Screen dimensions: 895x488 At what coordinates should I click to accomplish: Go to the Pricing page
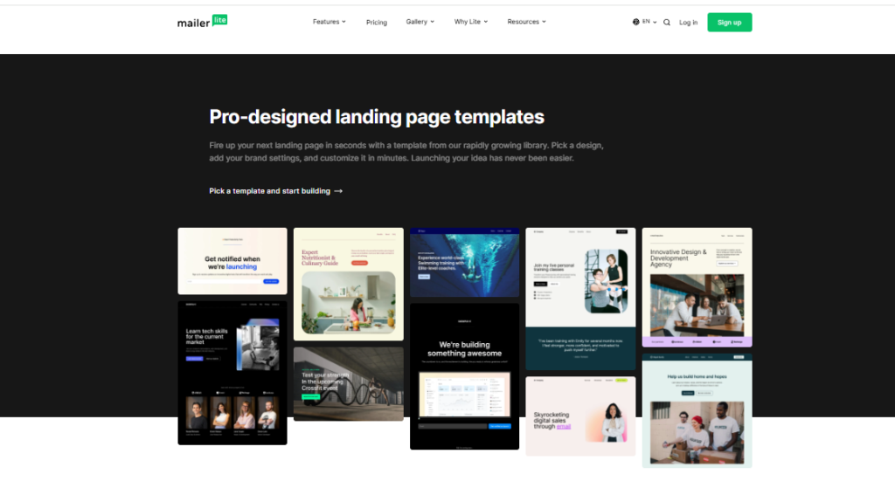pos(376,22)
